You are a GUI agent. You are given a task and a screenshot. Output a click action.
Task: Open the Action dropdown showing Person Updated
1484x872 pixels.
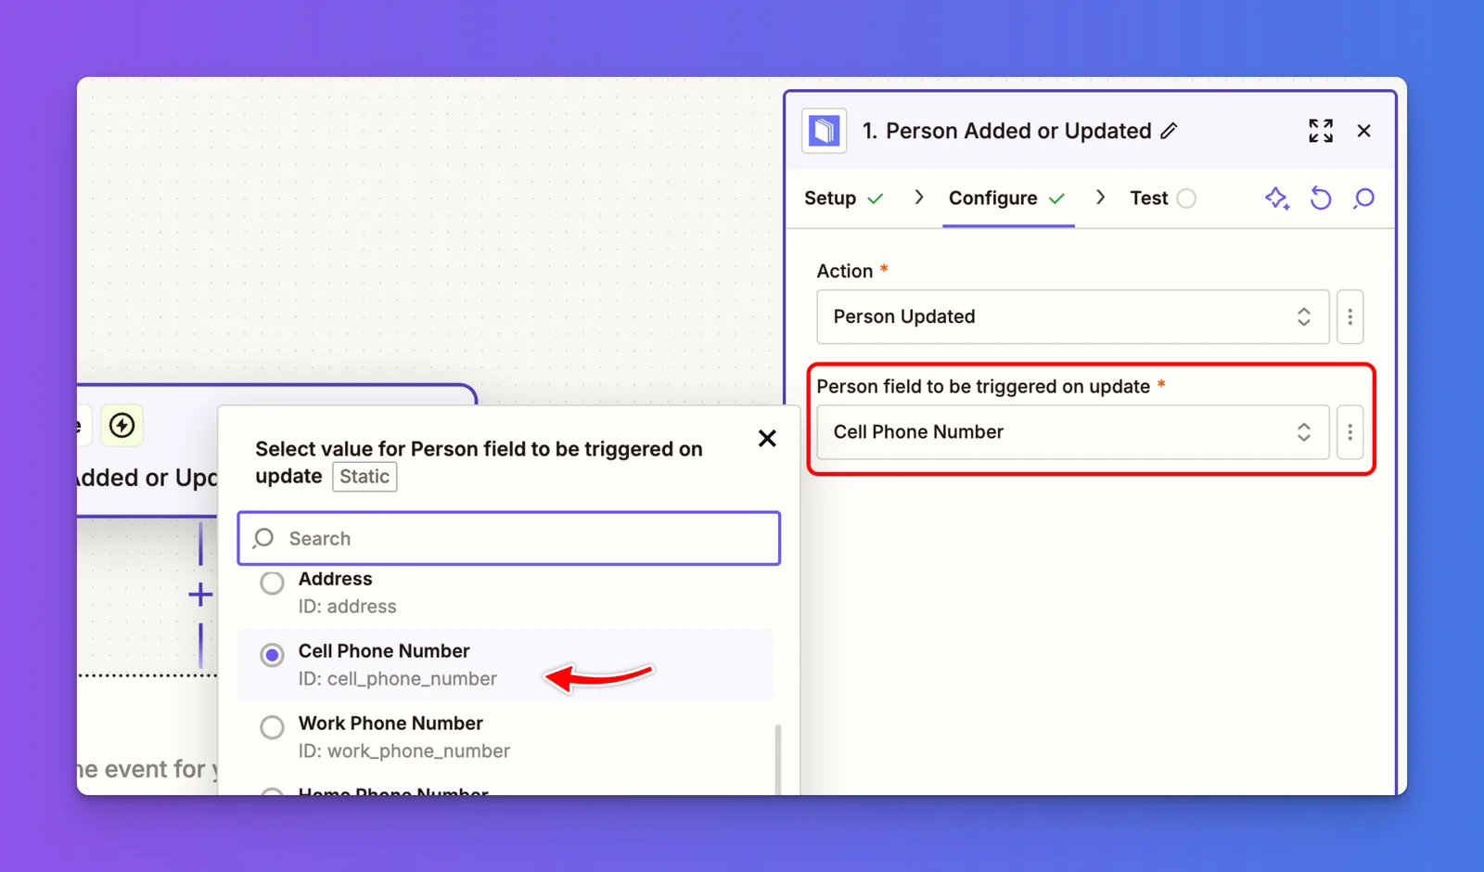(1073, 317)
